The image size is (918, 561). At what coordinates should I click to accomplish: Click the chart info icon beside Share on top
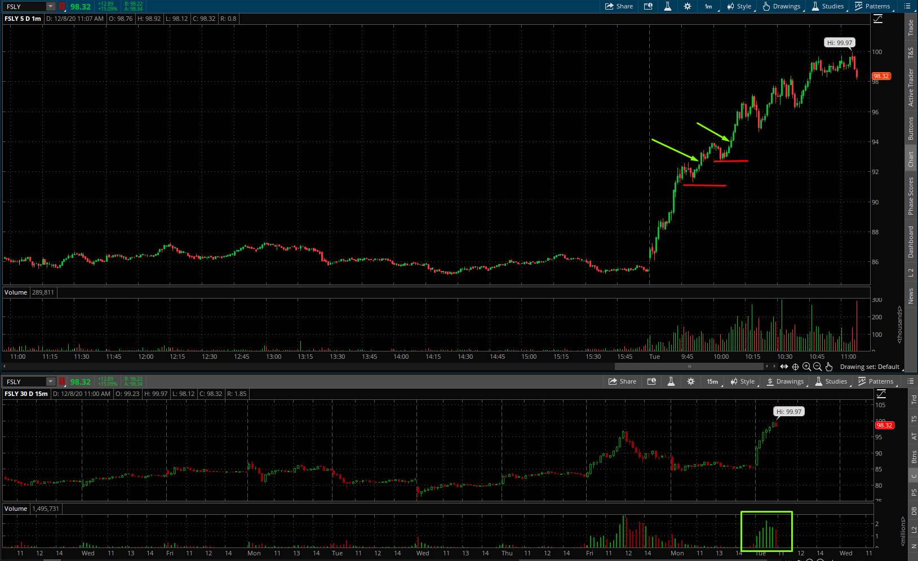[648, 6]
